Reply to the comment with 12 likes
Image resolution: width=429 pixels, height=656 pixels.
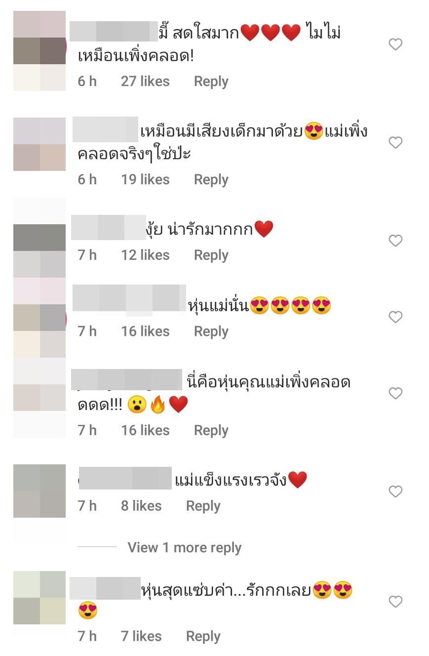click(x=211, y=255)
